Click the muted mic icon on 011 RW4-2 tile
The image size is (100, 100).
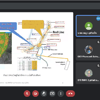pos(98,65)
